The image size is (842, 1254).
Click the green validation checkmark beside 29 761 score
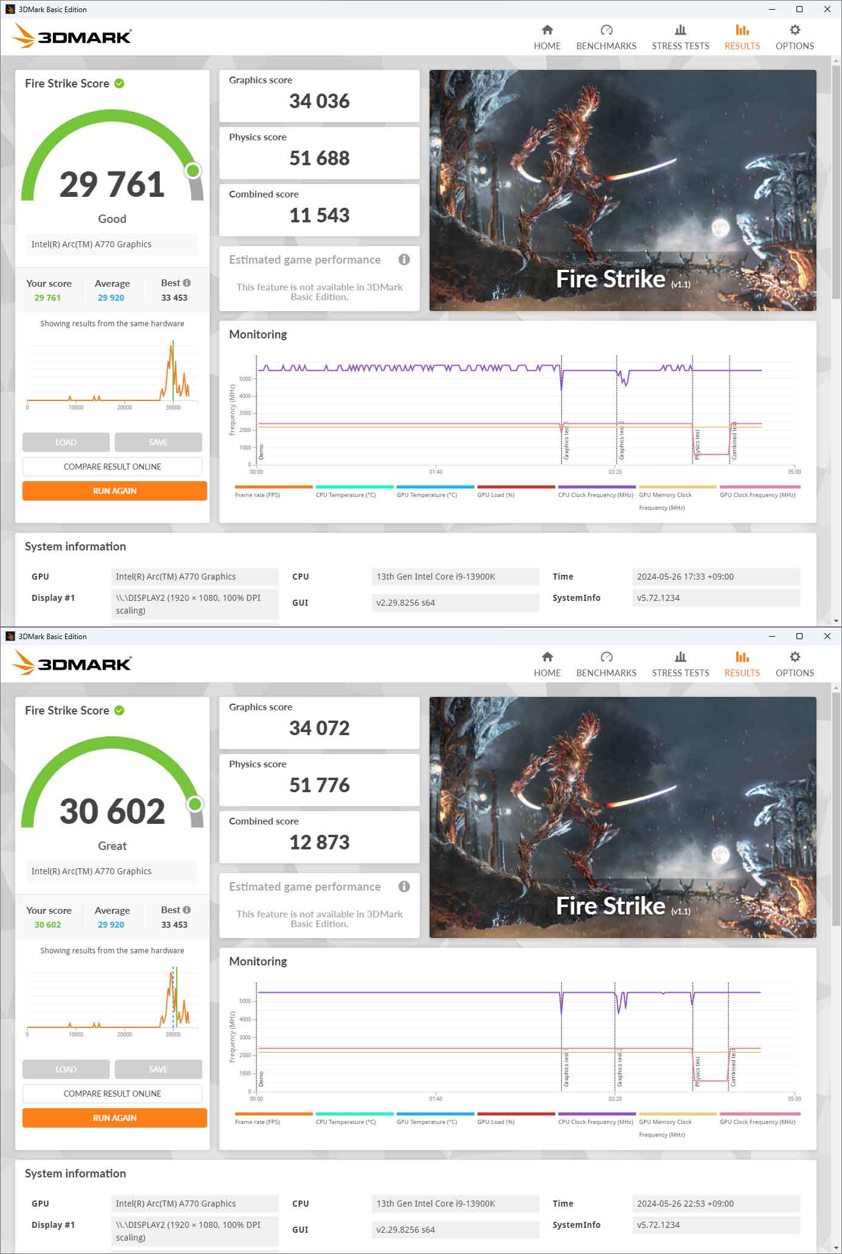(120, 83)
